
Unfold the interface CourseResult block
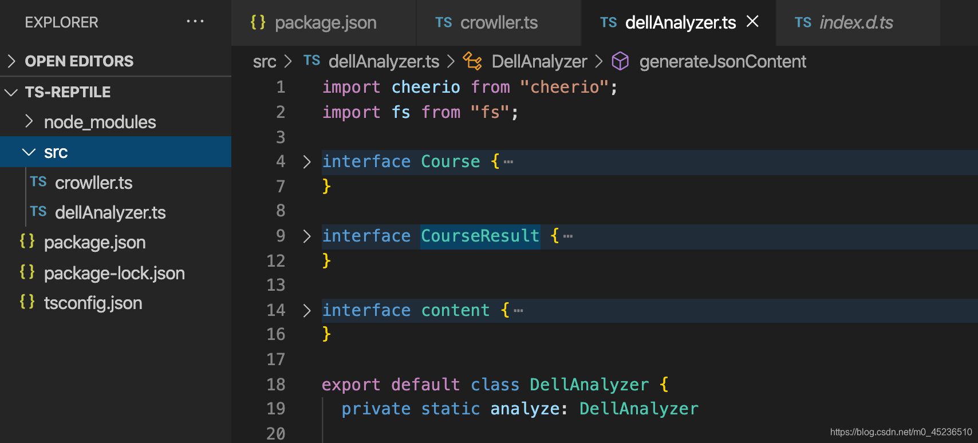pyautogui.click(x=307, y=236)
